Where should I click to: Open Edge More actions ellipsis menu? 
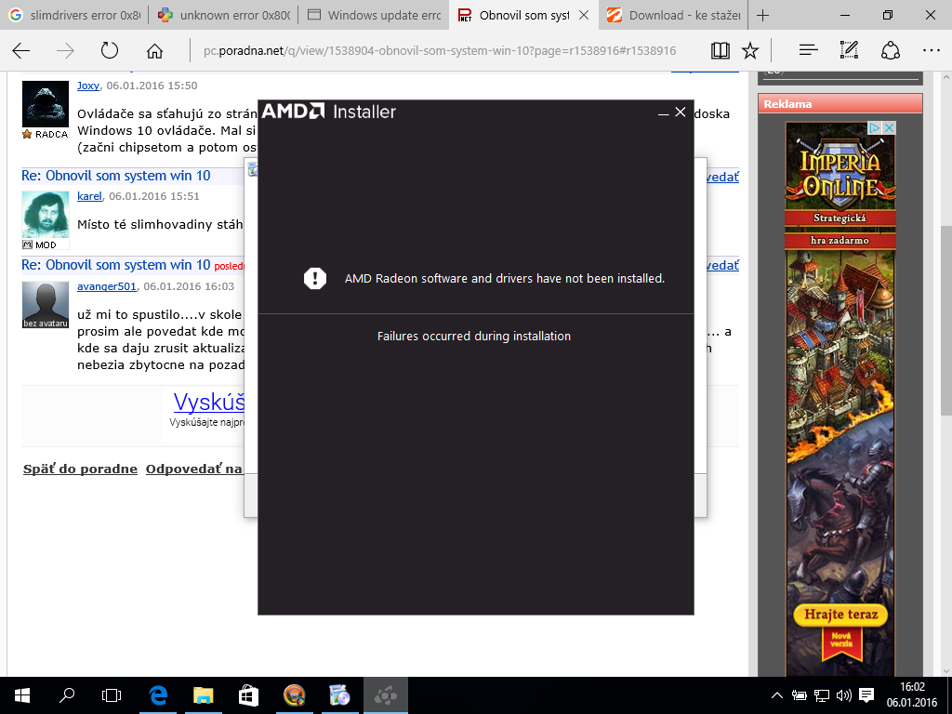[931, 50]
